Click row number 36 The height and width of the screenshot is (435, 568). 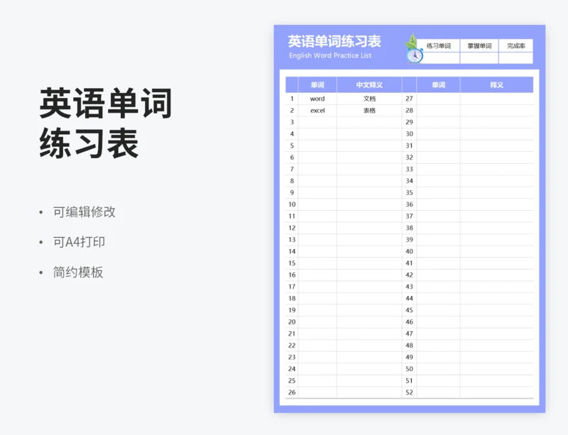(410, 204)
